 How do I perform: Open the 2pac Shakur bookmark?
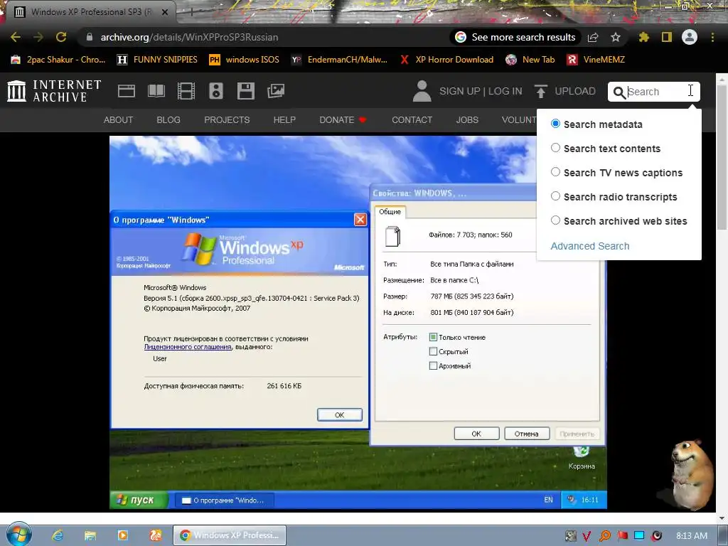coord(58,60)
